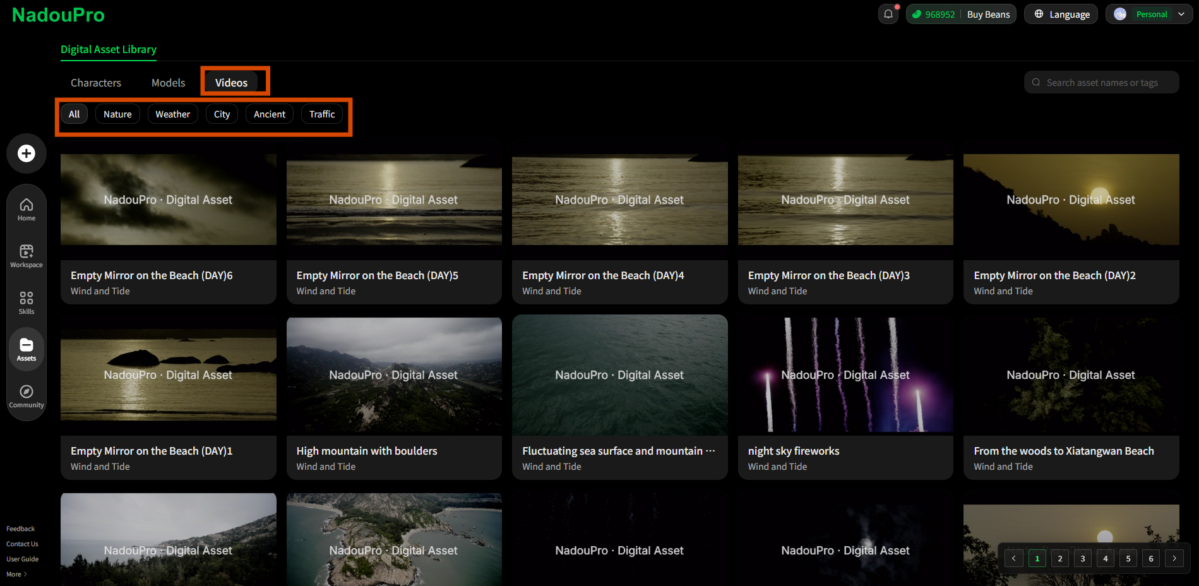Expand the Personal account dropdown chevron

[x=1181, y=14]
